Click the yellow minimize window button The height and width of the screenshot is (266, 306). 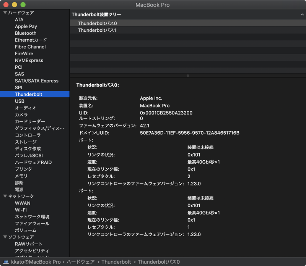pyautogui.click(x=15, y=5)
